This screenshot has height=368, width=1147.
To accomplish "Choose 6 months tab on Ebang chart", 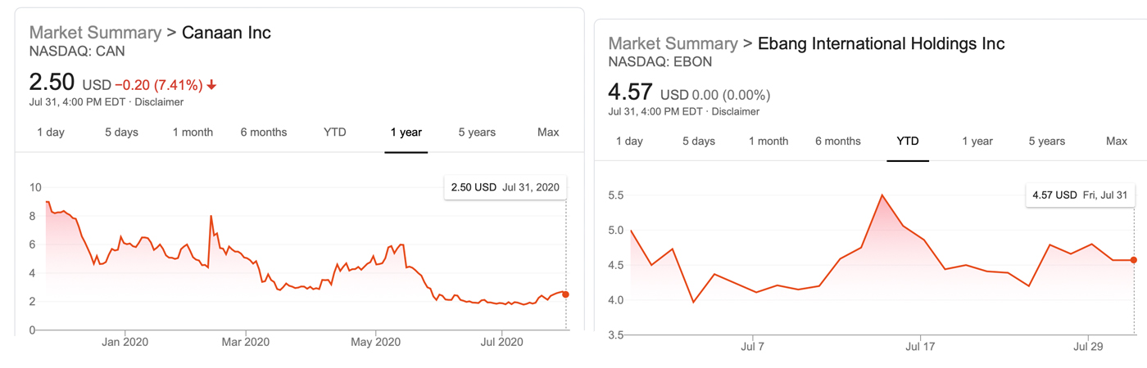I will pos(838,141).
